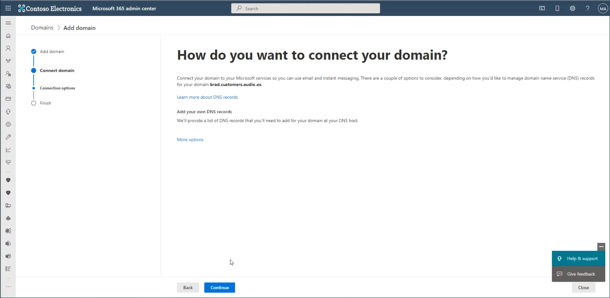The width and height of the screenshot is (610, 298).
Task: Open Roles icon in the sidebar
Action: coord(8,74)
